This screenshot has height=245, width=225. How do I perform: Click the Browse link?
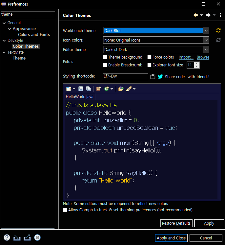[203, 57]
